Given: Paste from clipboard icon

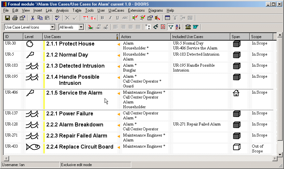Looking at the screenshot, I should click(47, 18).
